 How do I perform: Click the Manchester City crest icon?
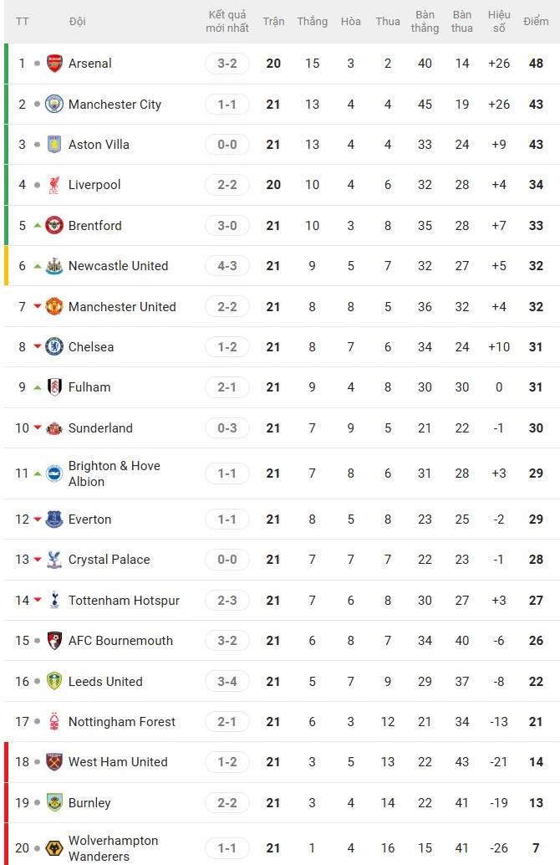[x=54, y=105]
